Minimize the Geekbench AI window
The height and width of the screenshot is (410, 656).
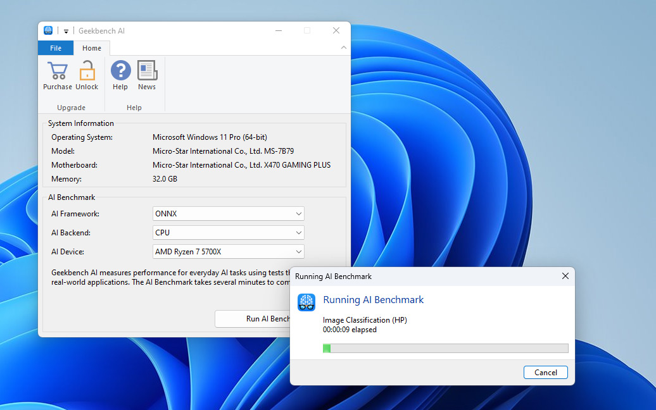click(279, 30)
